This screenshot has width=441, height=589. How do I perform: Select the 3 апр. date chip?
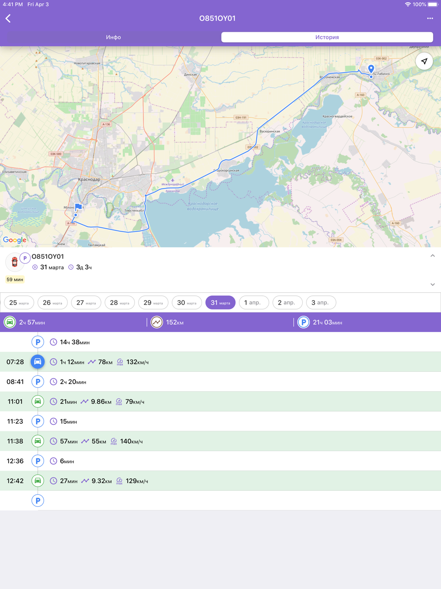click(x=321, y=302)
